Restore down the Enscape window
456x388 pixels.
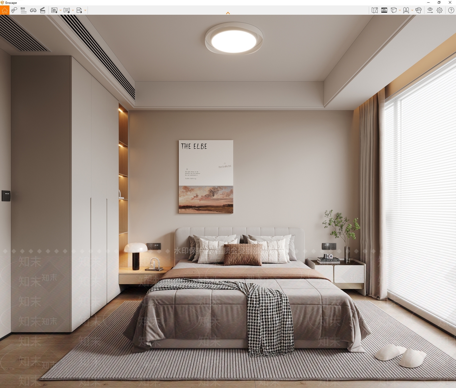439,3
